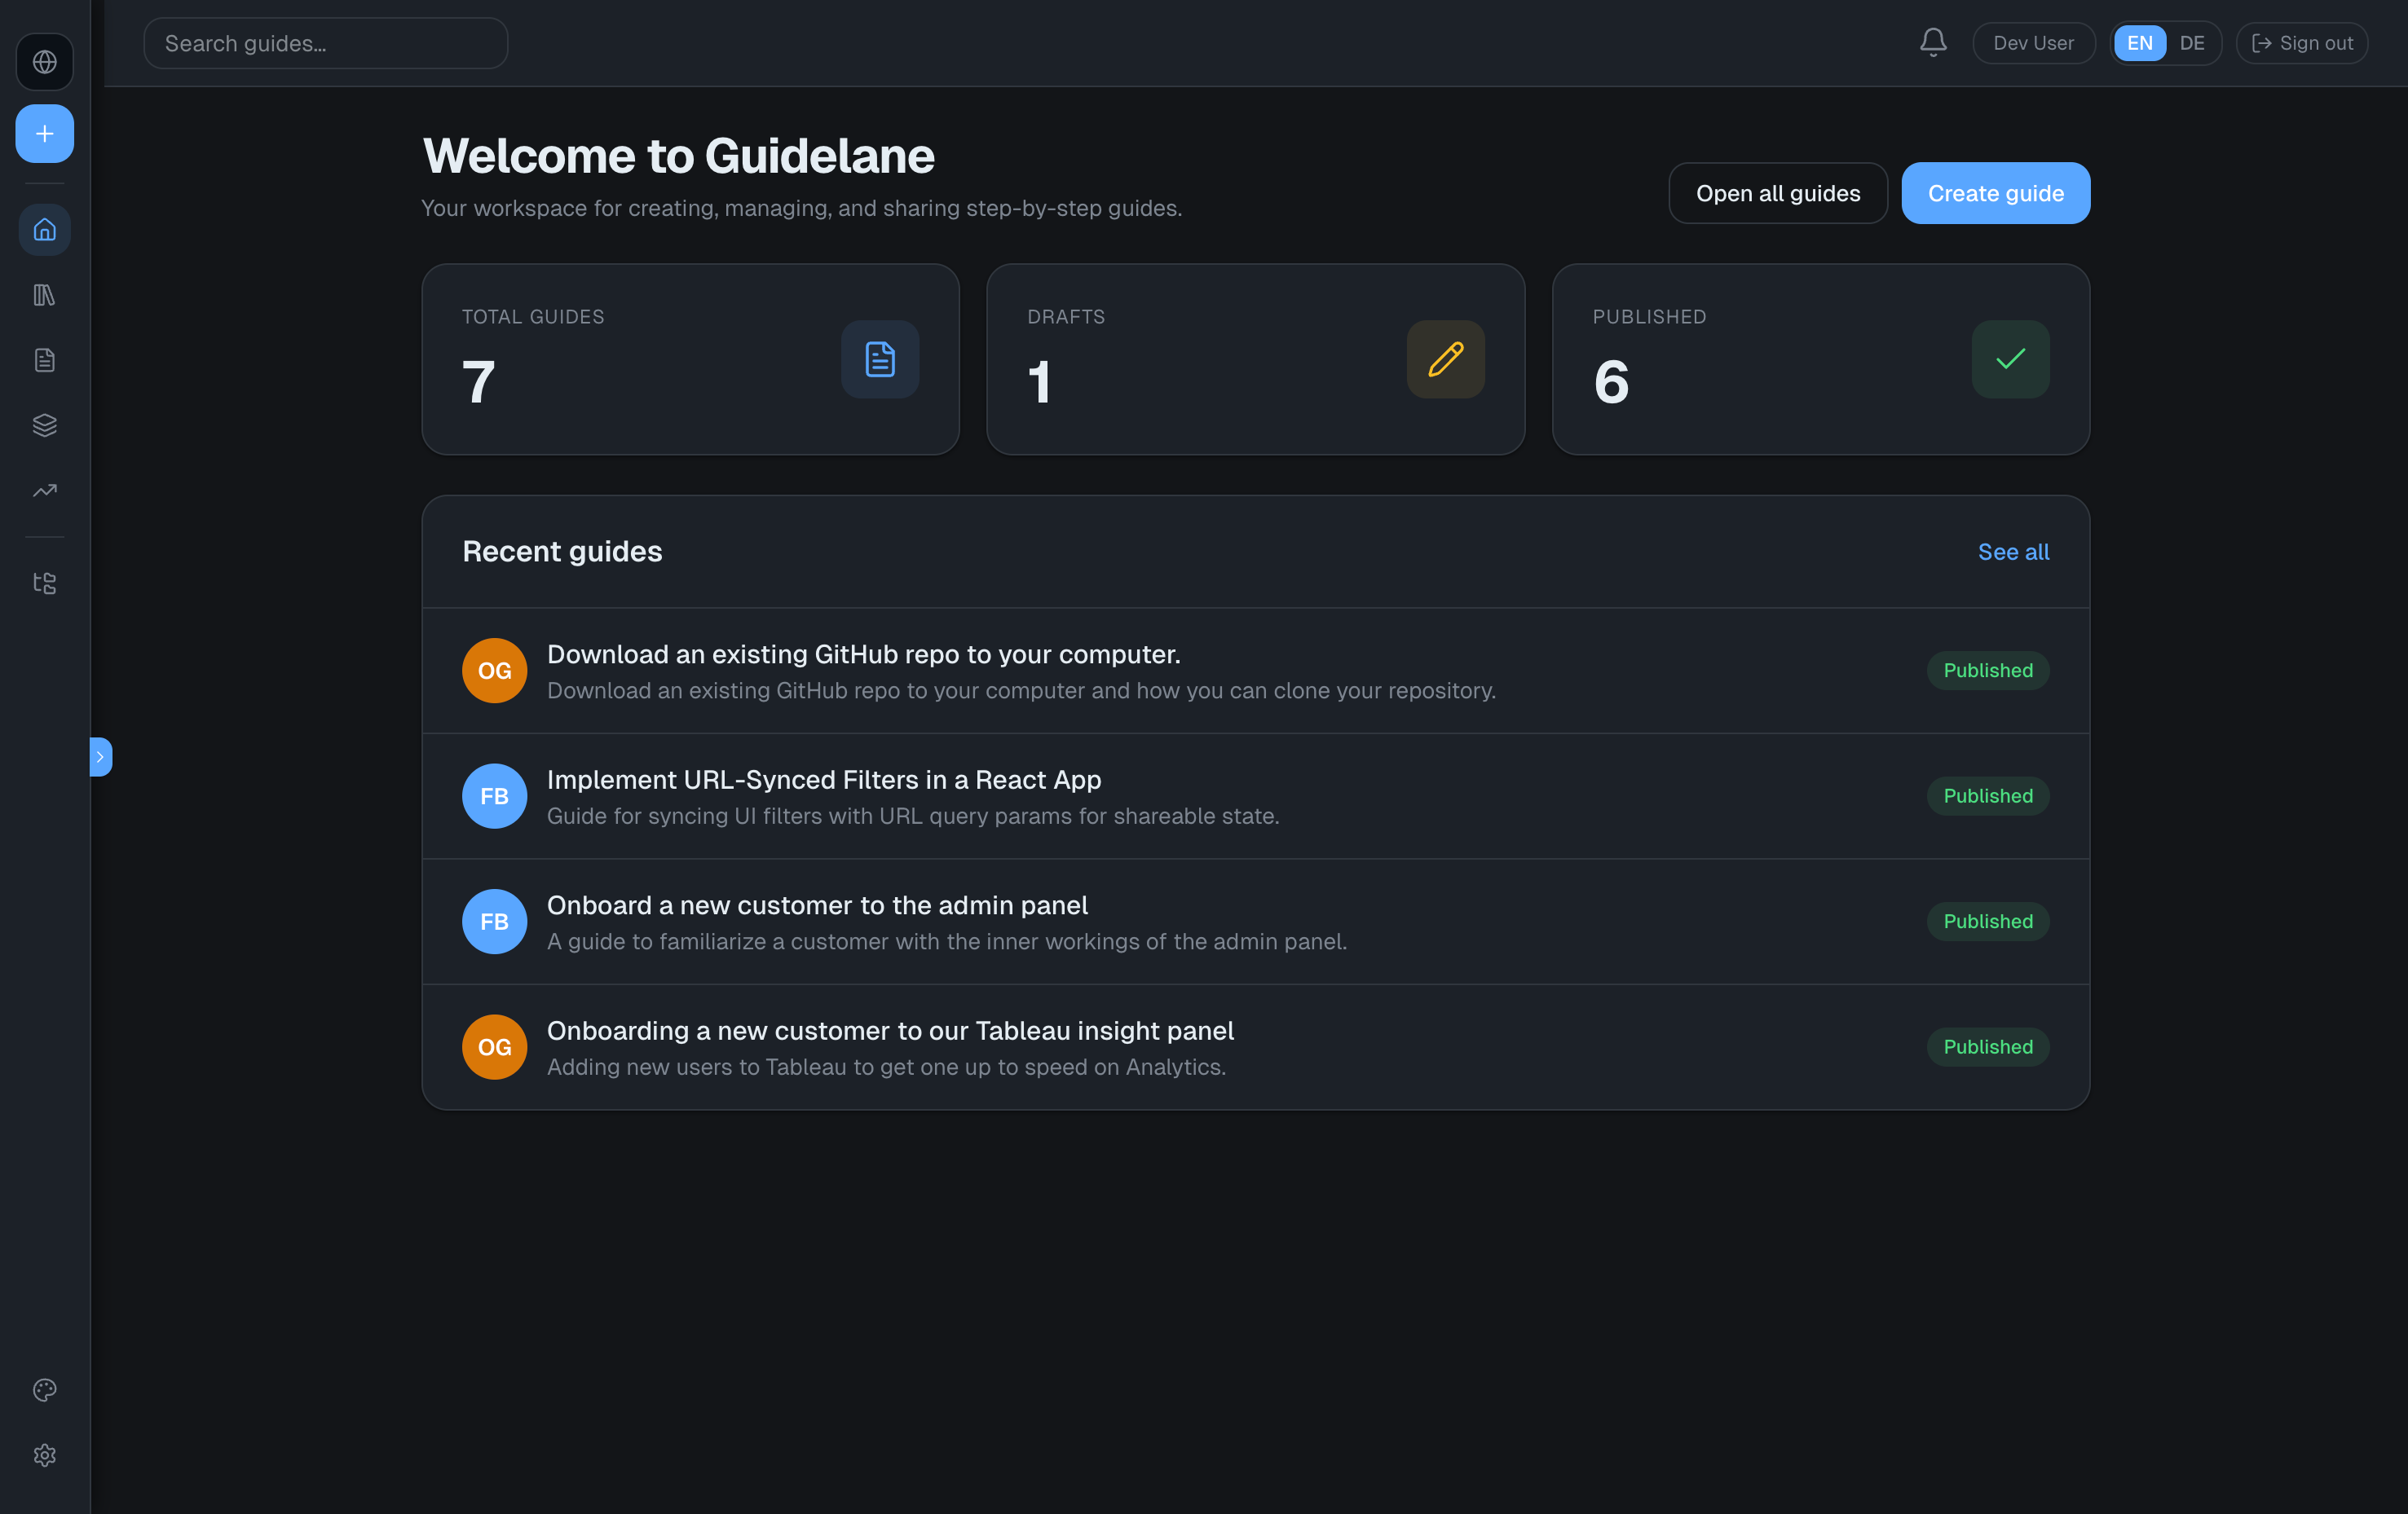The height and width of the screenshot is (1514, 2408).
Task: Click the checkmark icon on Published card
Action: (x=2010, y=359)
